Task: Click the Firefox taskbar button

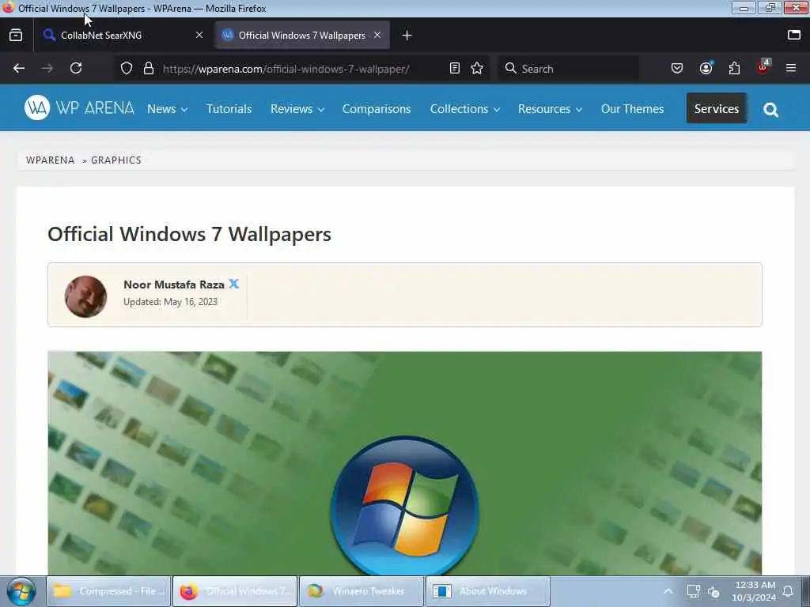Action: pyautogui.click(x=235, y=591)
